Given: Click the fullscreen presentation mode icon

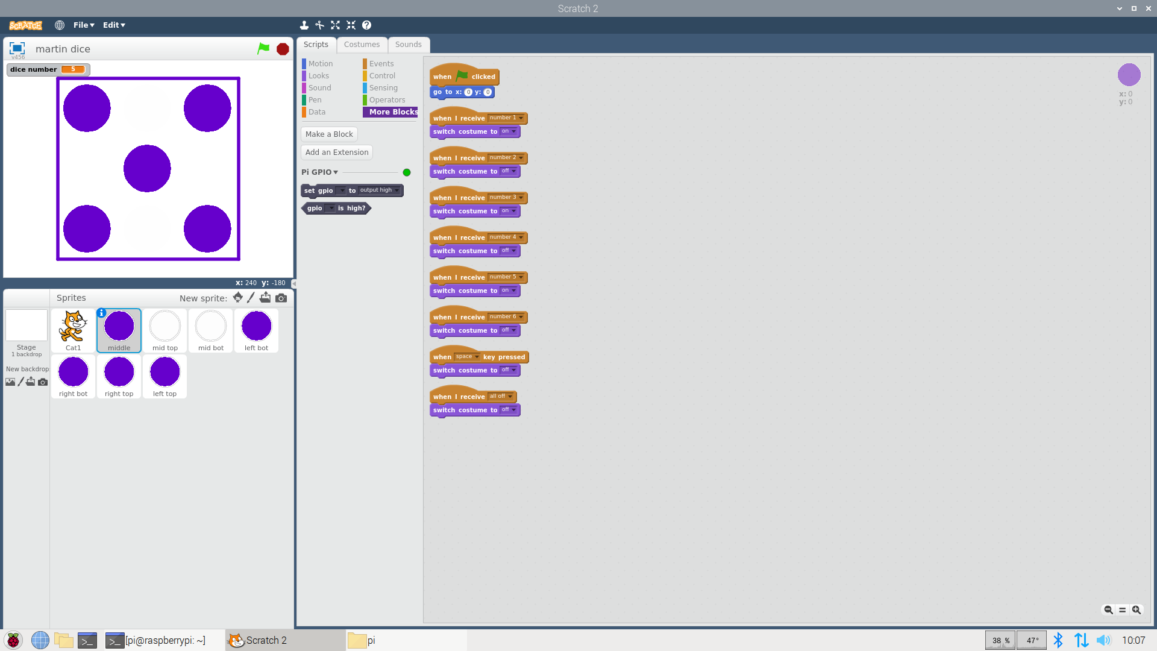Looking at the screenshot, I should tap(17, 48).
